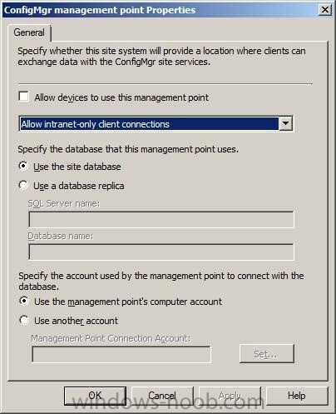This screenshot has height=414, width=336.
Task: Open the Help button
Action: (x=297, y=396)
